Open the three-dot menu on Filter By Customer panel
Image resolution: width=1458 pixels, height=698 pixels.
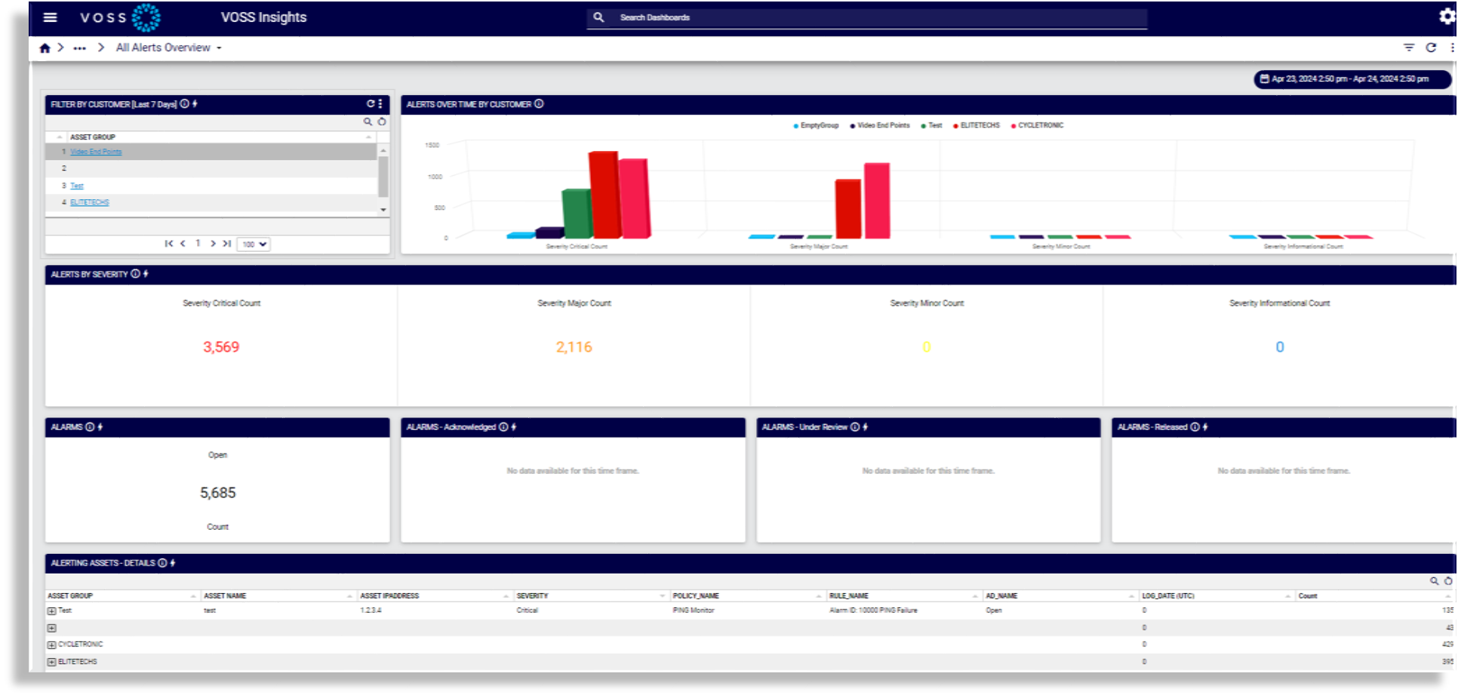tap(382, 105)
